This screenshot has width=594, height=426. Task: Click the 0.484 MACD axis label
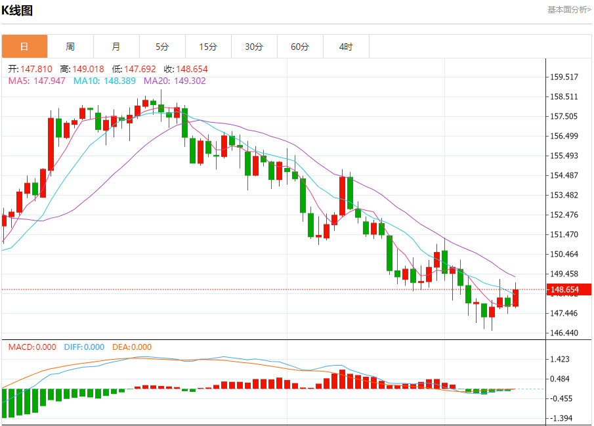559,379
